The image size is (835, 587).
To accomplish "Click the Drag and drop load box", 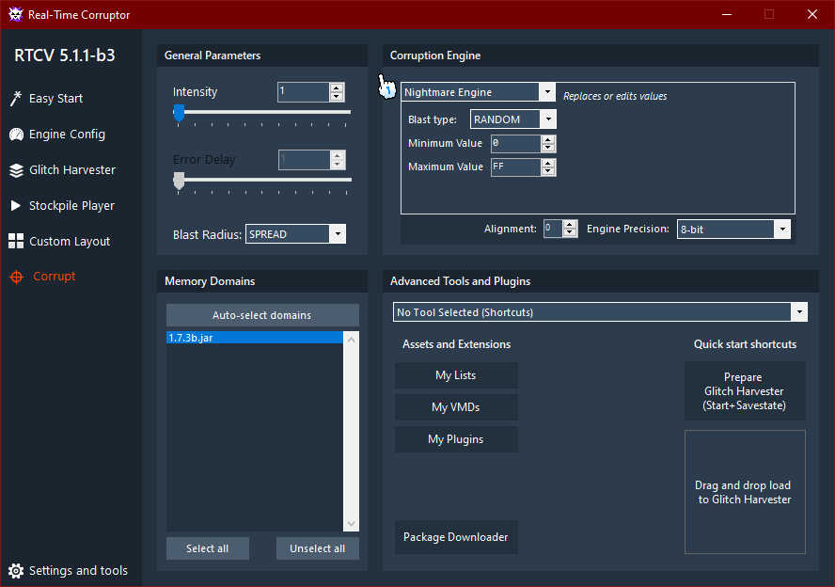I will pyautogui.click(x=745, y=492).
